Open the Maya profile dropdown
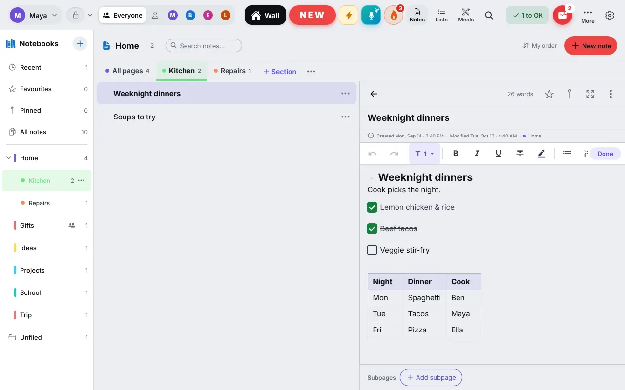The width and height of the screenshot is (625, 390). pos(35,15)
